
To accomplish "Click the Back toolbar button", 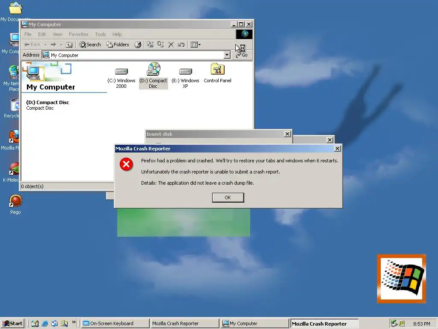I will (x=33, y=45).
